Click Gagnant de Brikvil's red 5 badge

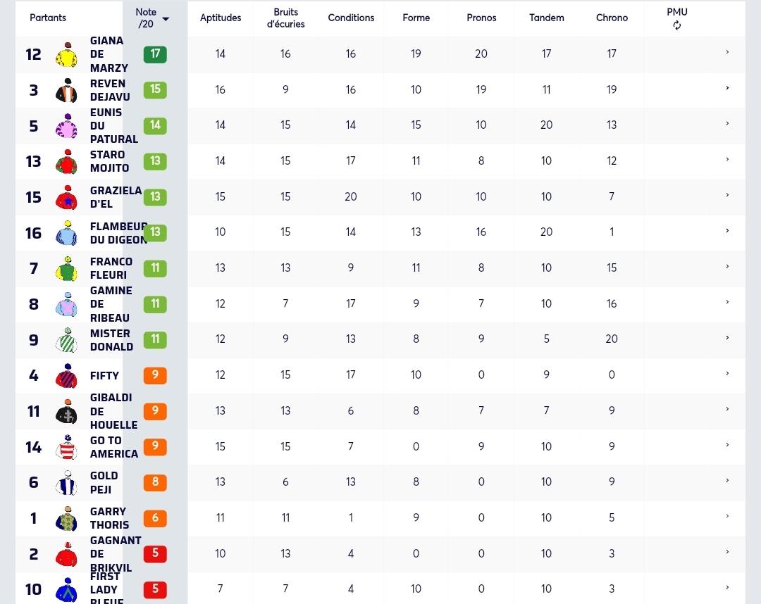(x=155, y=553)
